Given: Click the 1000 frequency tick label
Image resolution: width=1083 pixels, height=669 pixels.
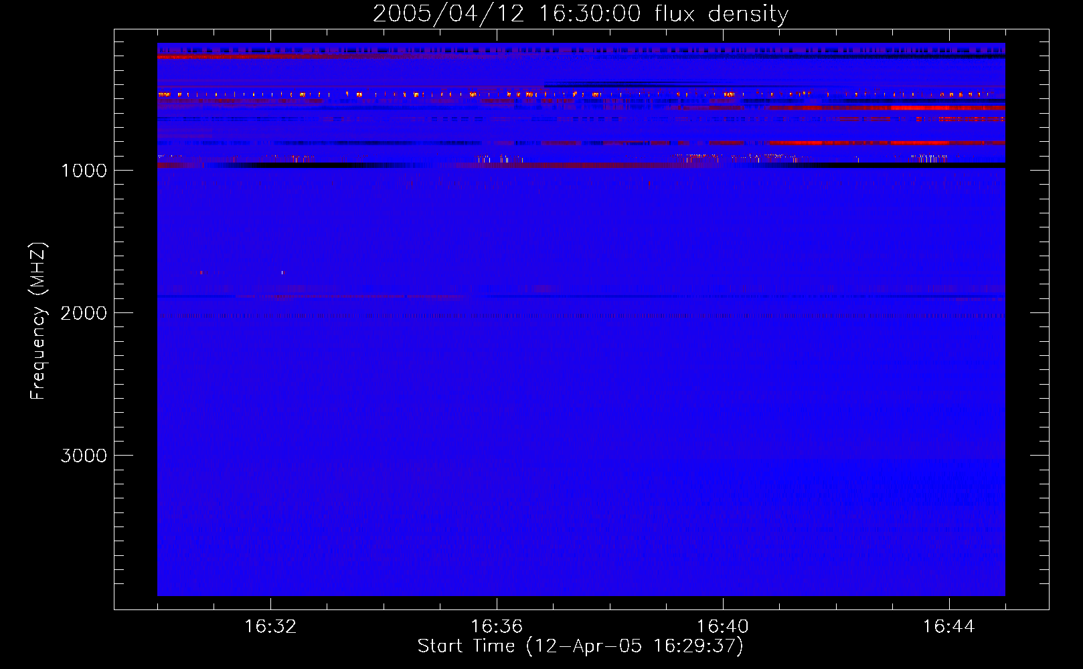Looking at the screenshot, I should (84, 171).
